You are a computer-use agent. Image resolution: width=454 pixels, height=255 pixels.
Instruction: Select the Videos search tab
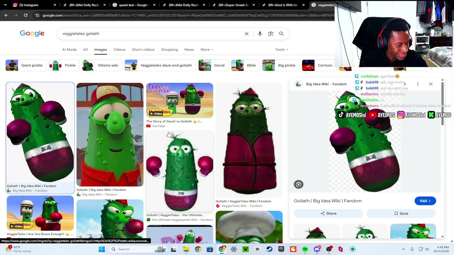coord(120,50)
